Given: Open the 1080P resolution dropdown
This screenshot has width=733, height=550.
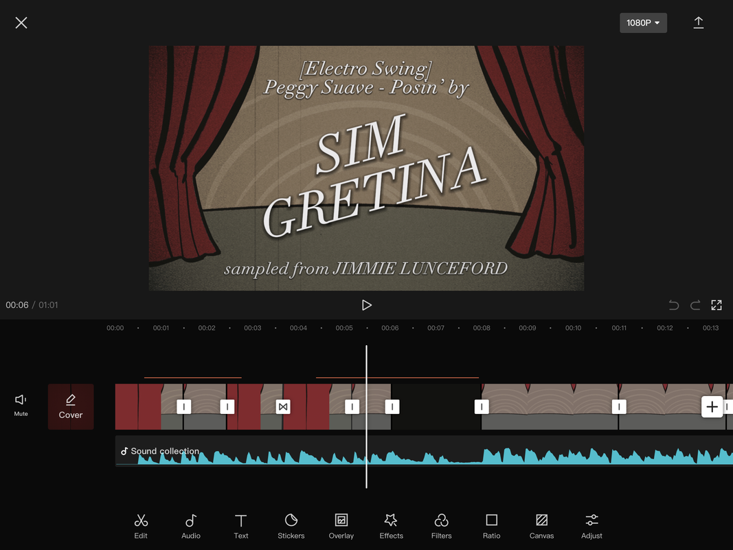Looking at the screenshot, I should coord(643,23).
